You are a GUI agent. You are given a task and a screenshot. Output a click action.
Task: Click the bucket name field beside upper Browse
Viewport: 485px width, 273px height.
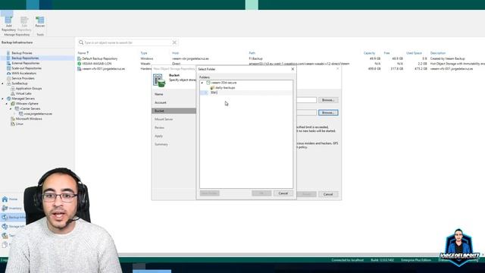306,100
